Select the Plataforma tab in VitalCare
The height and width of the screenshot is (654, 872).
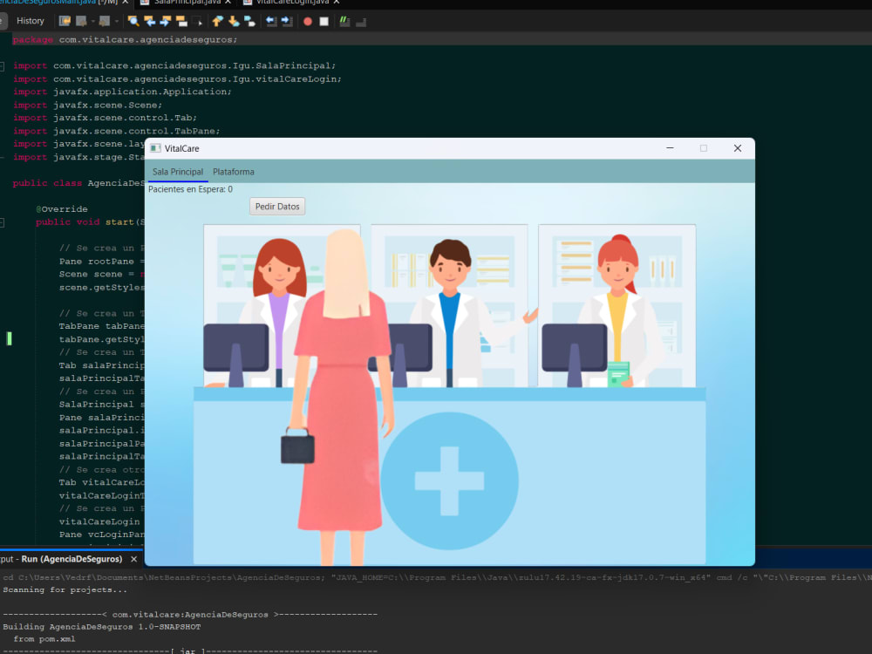click(x=233, y=172)
